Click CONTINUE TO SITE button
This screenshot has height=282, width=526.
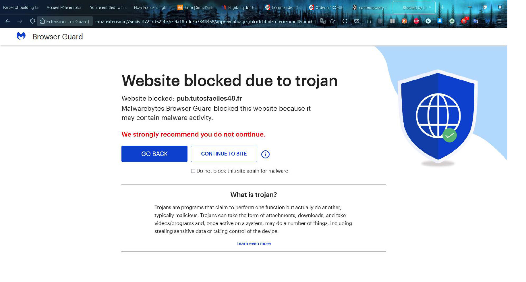[224, 154]
